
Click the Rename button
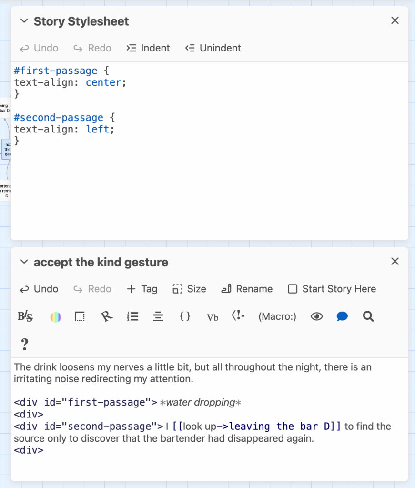pyautogui.click(x=247, y=289)
